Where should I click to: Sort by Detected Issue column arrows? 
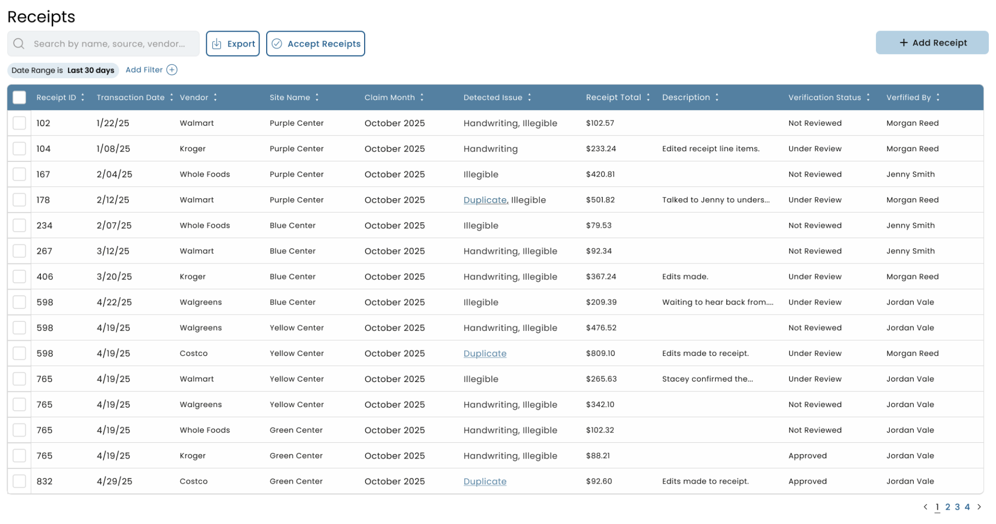pos(530,98)
